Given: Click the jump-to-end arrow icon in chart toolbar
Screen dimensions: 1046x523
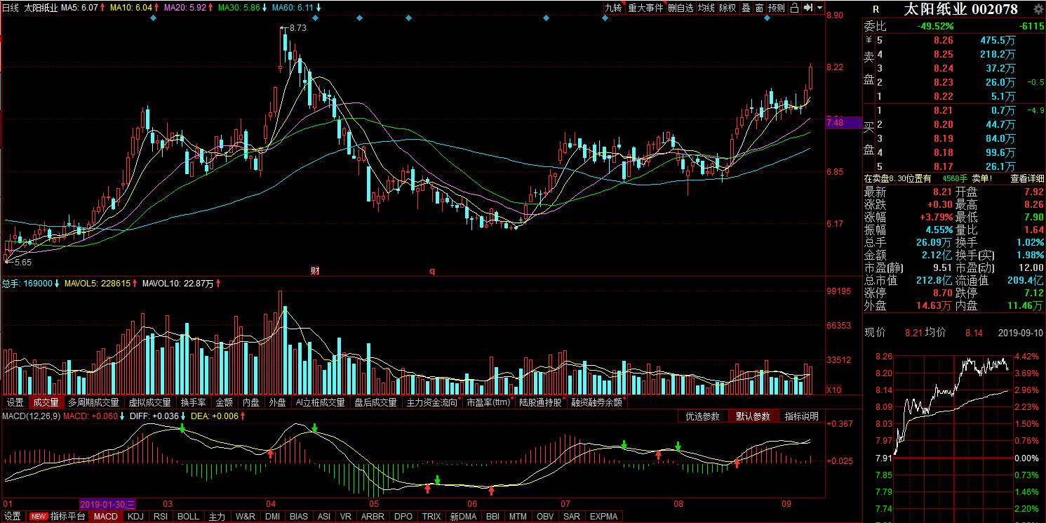Looking at the screenshot, I should pos(807,8).
